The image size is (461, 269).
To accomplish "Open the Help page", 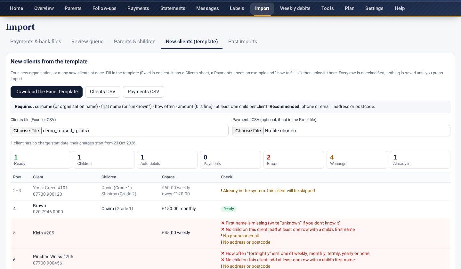I will [400, 8].
